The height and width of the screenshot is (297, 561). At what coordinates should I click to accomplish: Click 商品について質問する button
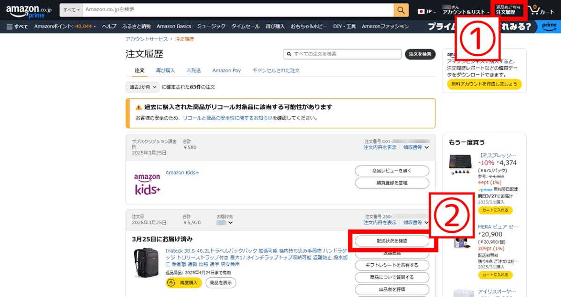tap(392, 277)
